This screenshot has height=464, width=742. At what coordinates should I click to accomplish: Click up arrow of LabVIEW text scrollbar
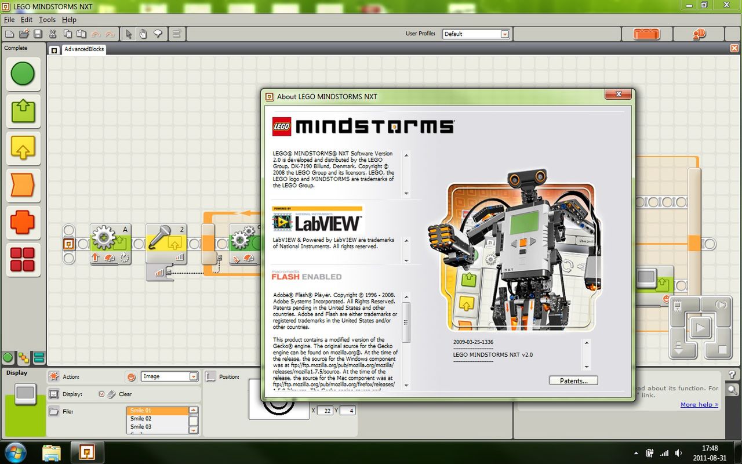tap(406, 241)
